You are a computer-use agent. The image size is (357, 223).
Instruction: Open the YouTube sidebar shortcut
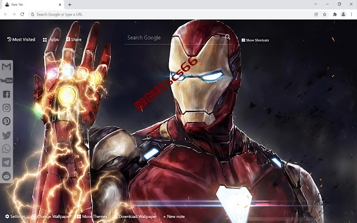(x=6, y=80)
